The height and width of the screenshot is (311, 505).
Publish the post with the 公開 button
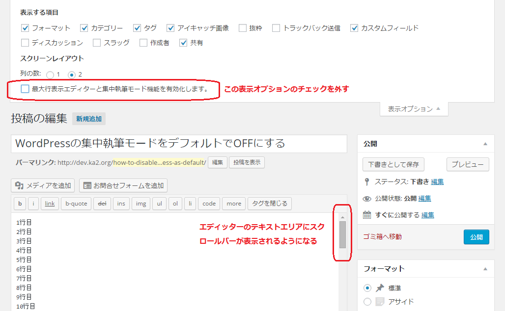tap(476, 237)
